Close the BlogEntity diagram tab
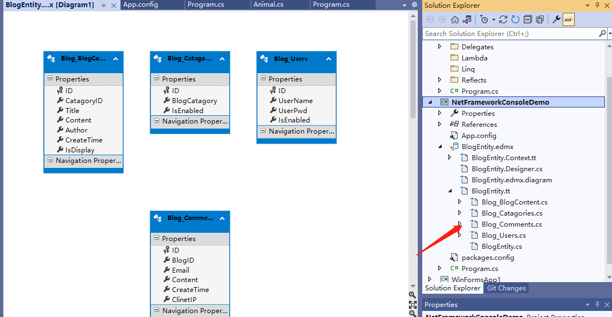Image resolution: width=612 pixels, height=317 pixels. (x=114, y=5)
